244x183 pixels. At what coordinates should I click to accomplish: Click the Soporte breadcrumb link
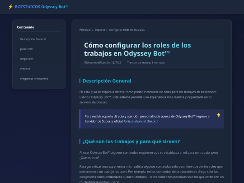point(100,30)
